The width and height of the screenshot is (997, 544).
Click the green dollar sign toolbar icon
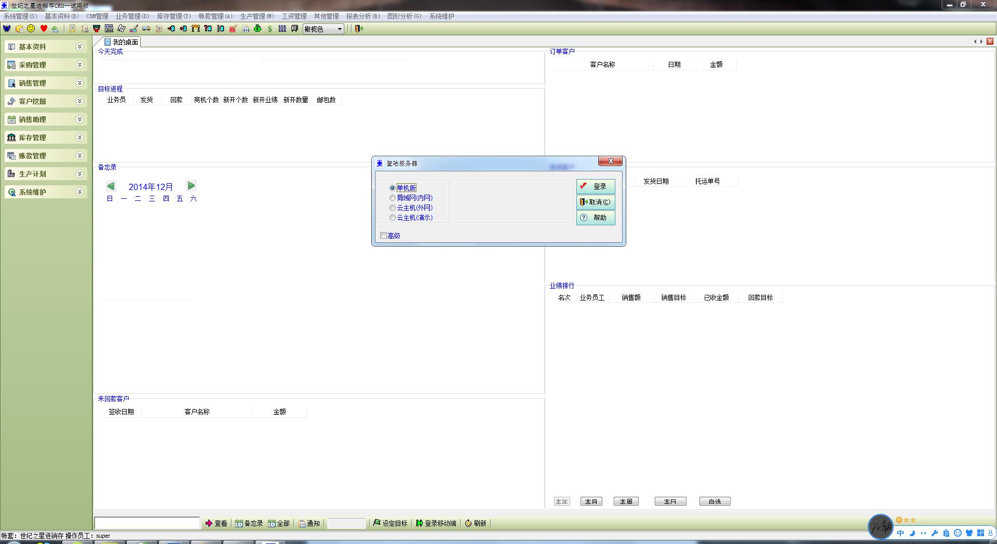coord(270,29)
